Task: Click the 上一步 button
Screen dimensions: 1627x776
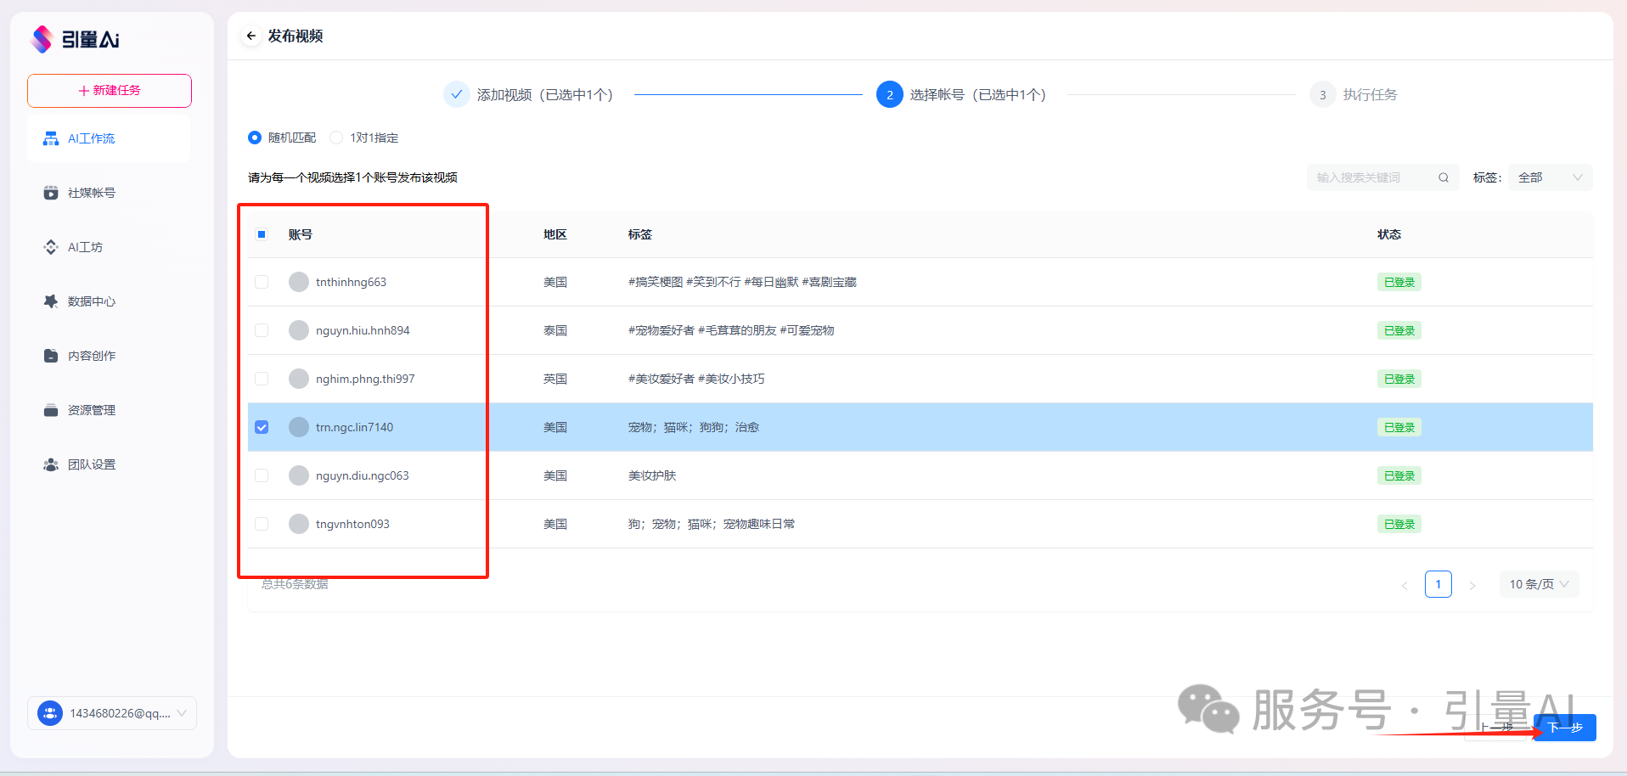Action: tap(1496, 728)
